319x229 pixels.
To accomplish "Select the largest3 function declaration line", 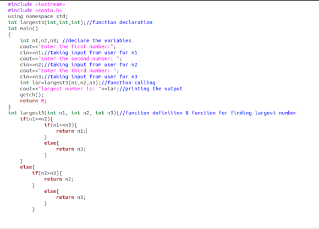I will [x=80, y=23].
